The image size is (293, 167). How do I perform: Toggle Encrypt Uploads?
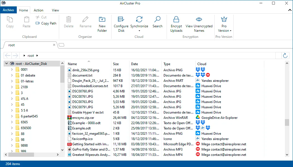pyautogui.click(x=176, y=24)
